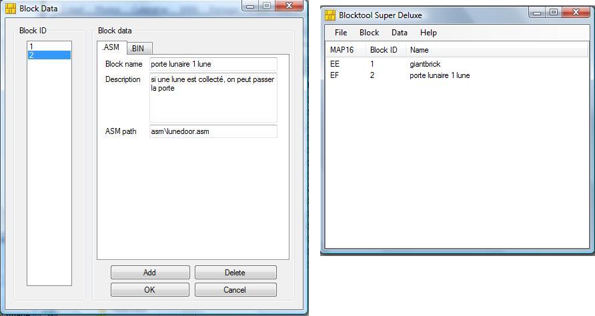Maximize the Block Data window

tap(267, 5)
